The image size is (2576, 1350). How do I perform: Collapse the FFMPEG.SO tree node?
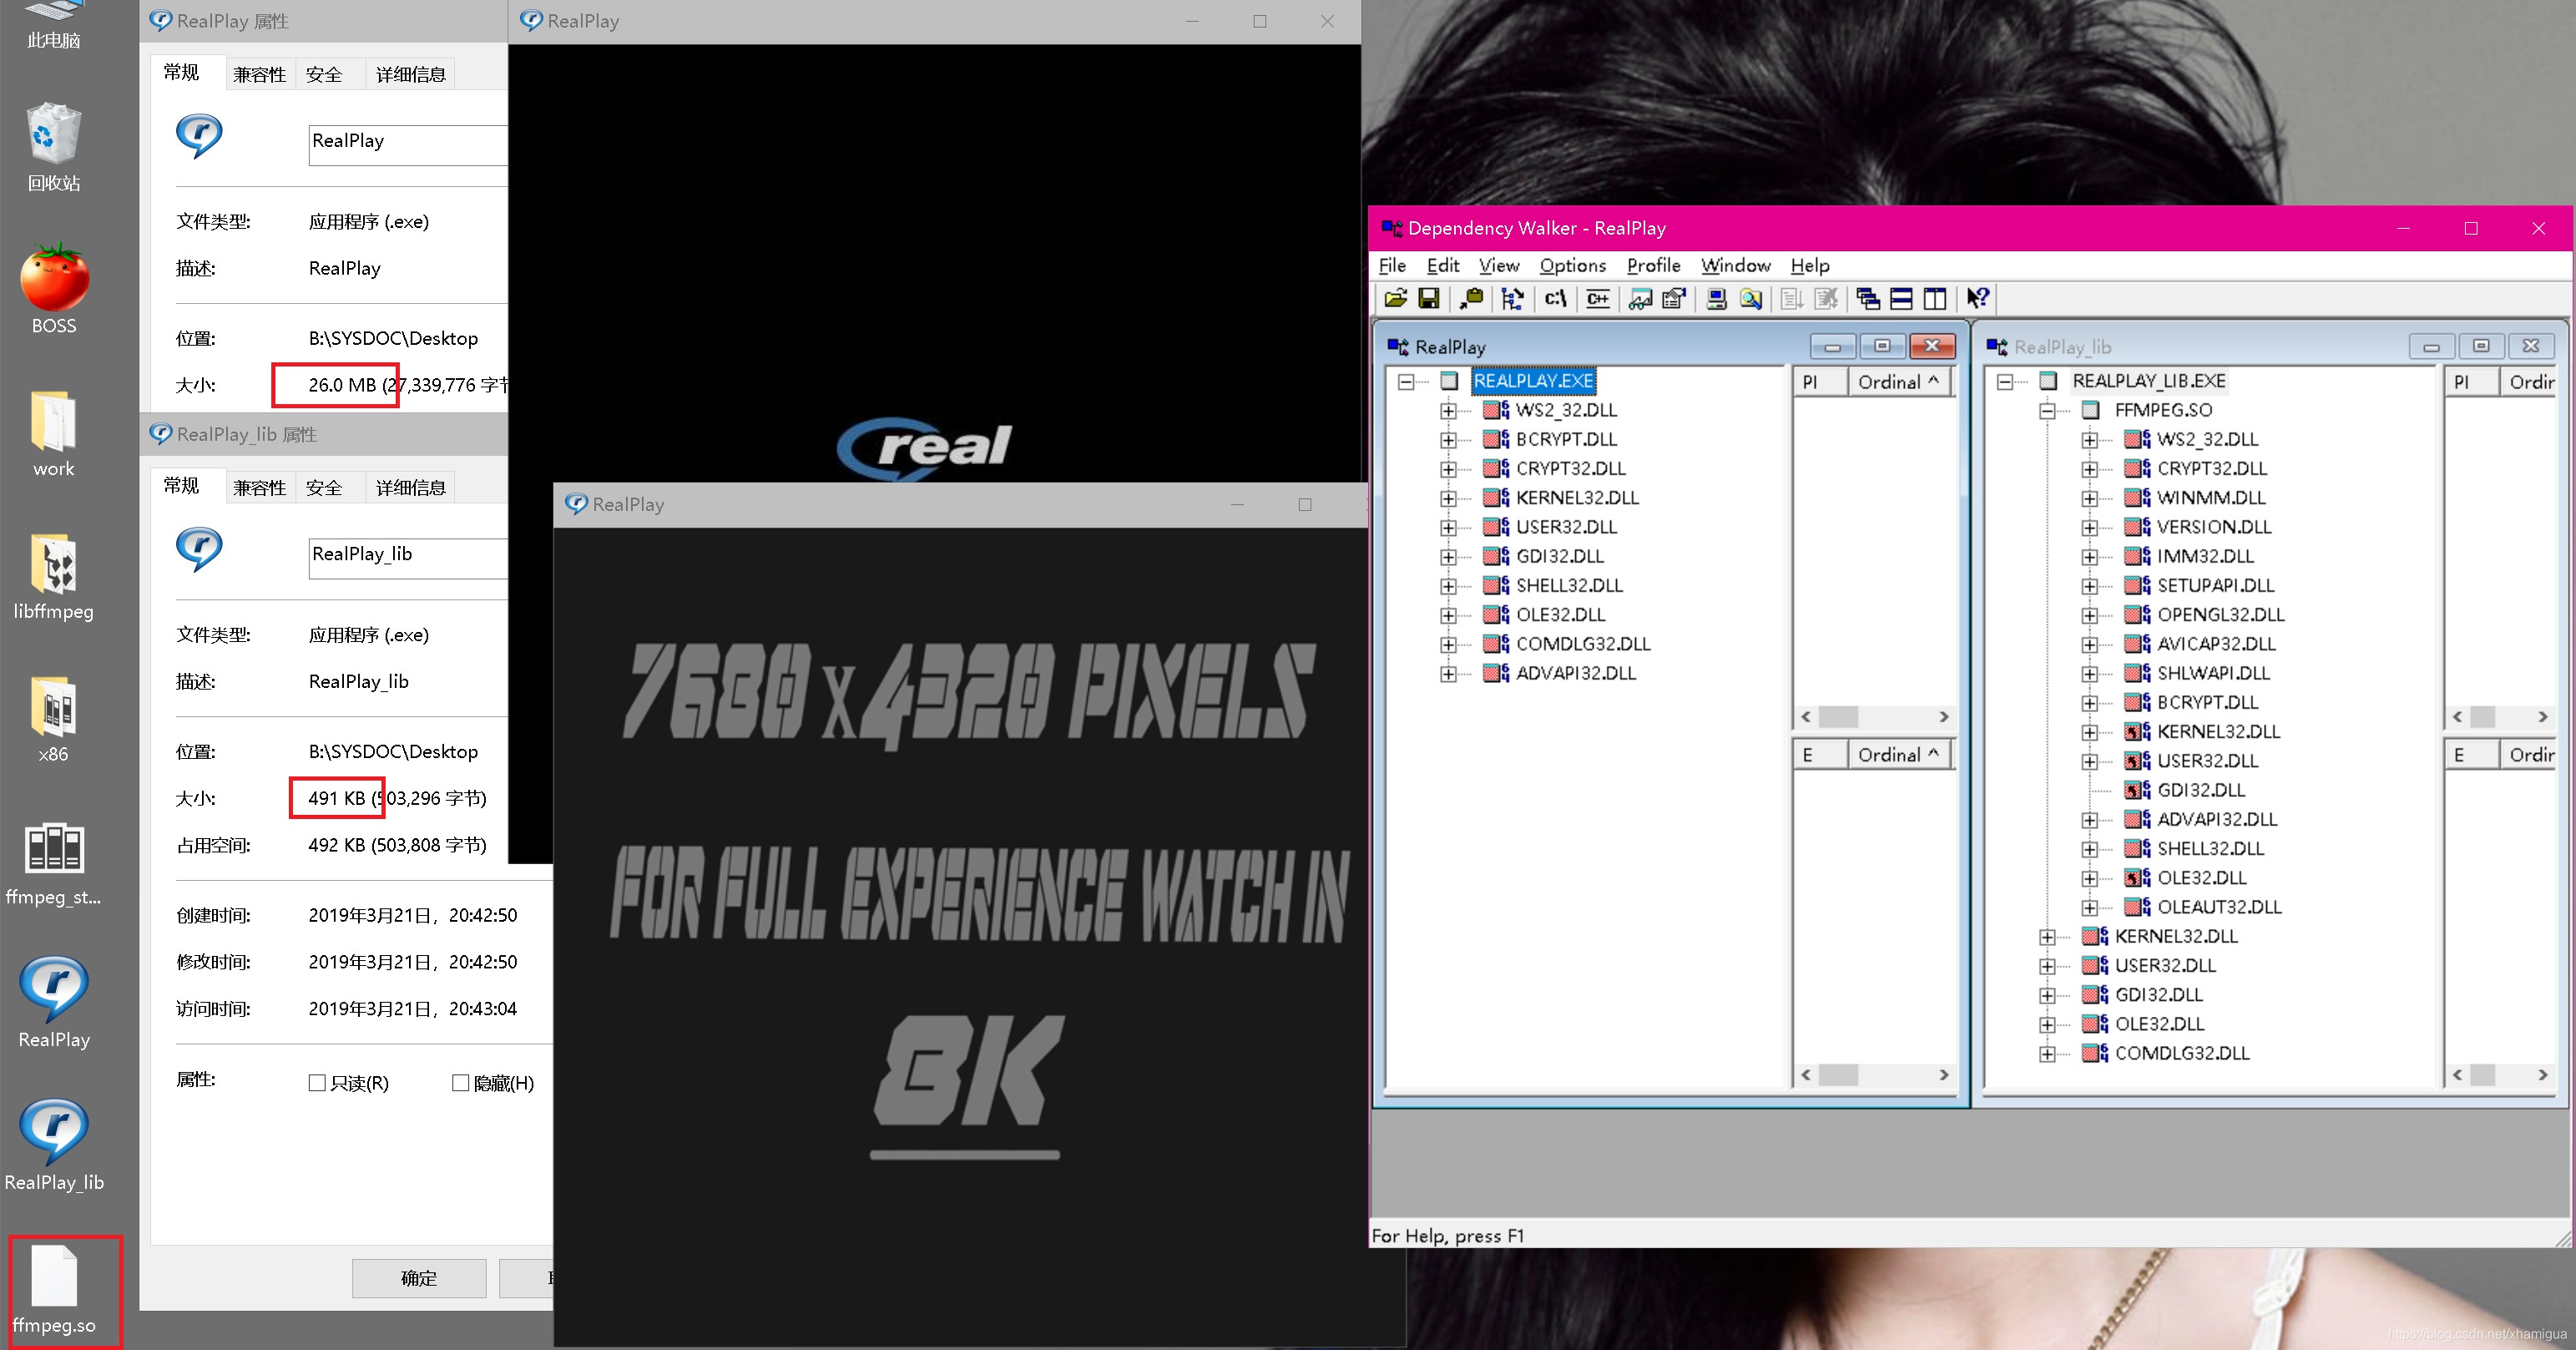(x=2047, y=410)
